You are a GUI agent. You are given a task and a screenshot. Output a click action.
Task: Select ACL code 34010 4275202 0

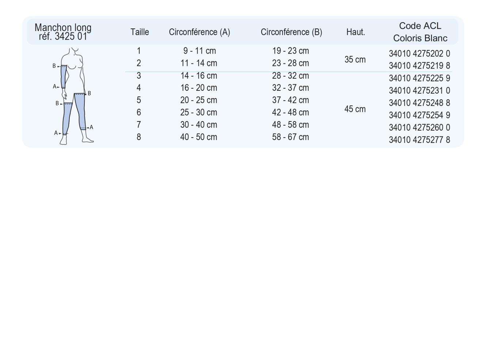pyautogui.click(x=419, y=54)
